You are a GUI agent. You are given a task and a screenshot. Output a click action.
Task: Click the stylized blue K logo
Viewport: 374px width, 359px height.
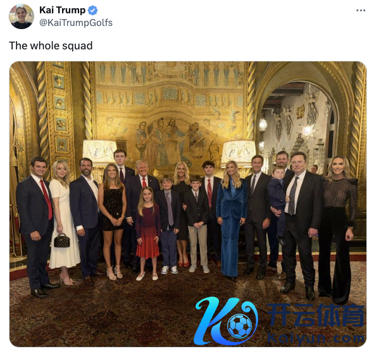click(216, 321)
